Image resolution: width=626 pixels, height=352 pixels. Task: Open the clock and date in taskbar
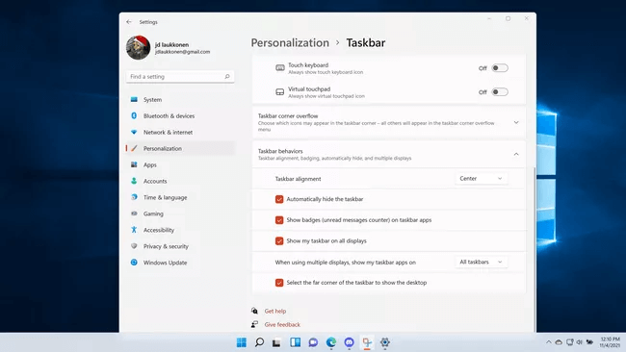(x=610, y=342)
